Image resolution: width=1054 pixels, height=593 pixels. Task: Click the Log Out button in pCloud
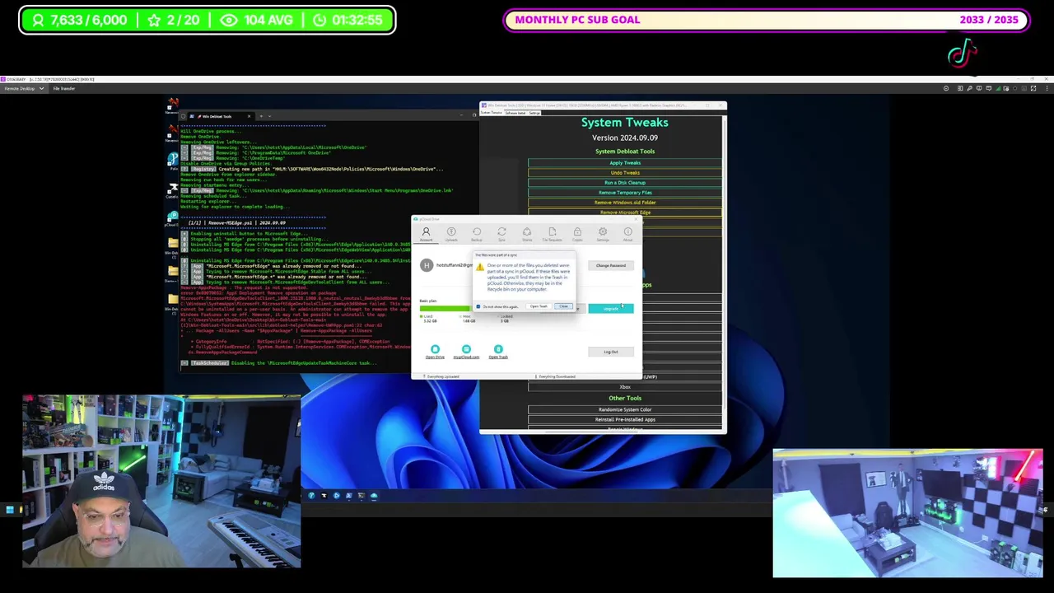click(x=611, y=352)
